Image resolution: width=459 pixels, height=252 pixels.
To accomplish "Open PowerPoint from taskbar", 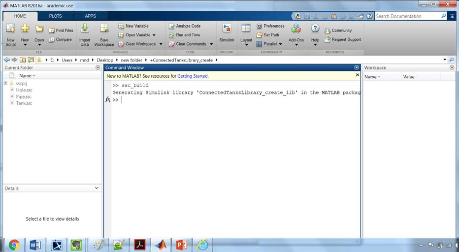I will (182, 245).
